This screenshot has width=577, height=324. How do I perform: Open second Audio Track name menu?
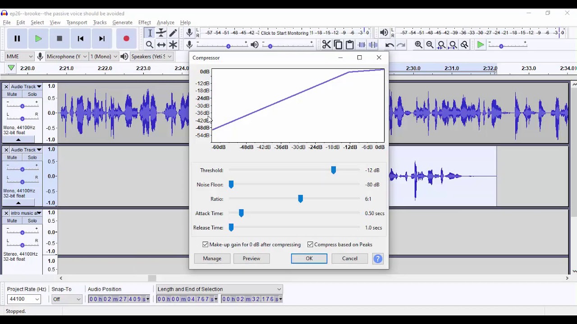(x=26, y=150)
